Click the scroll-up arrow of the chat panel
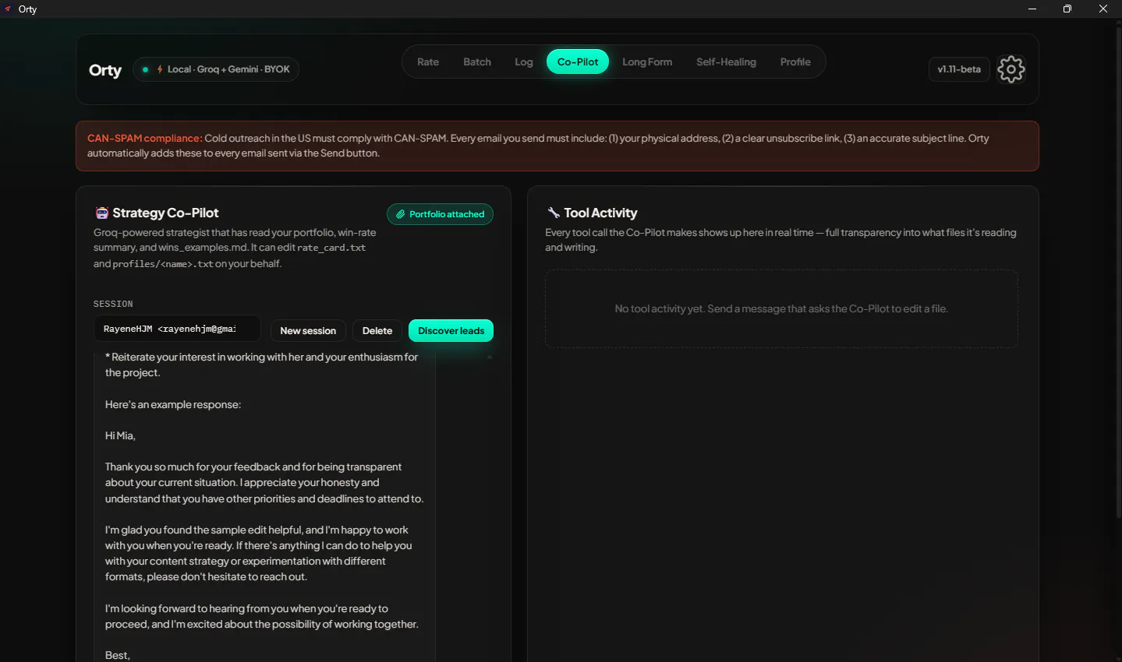 [x=489, y=357]
